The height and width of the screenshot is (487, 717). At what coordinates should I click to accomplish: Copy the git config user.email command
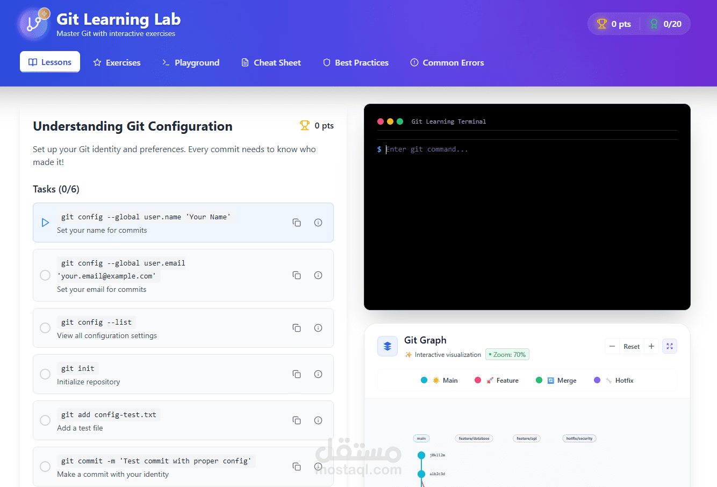(x=297, y=275)
